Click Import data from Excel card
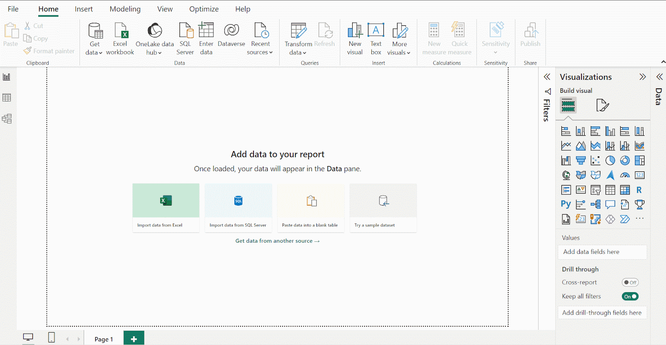 [x=166, y=208]
